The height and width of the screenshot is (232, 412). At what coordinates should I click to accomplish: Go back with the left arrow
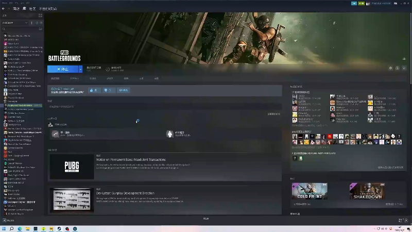click(x=3, y=9)
